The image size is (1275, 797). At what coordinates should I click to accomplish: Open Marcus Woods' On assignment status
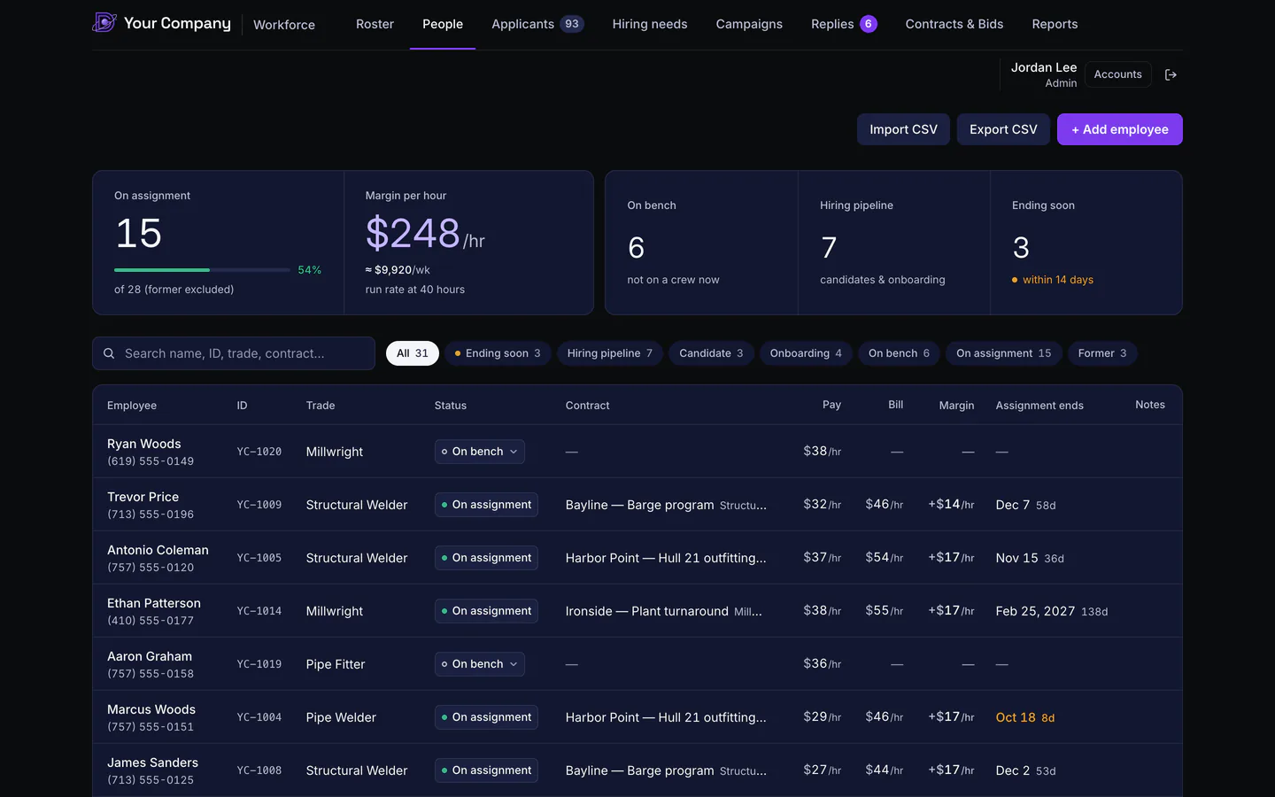point(486,717)
